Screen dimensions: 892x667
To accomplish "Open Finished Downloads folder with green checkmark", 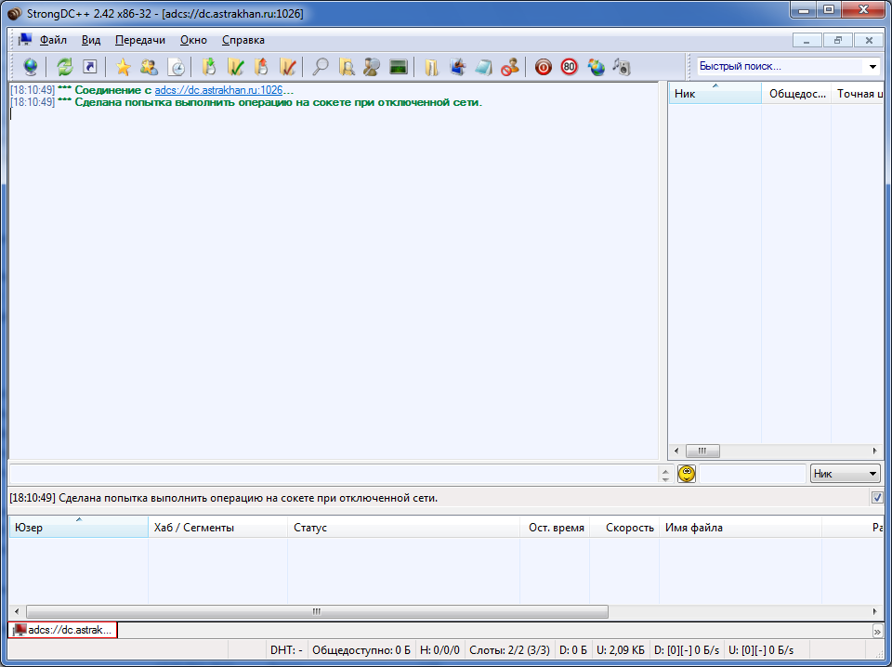I will [235, 67].
